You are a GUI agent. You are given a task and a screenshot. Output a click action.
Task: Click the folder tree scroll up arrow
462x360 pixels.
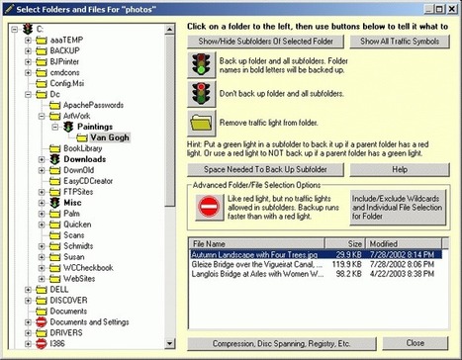169,30
